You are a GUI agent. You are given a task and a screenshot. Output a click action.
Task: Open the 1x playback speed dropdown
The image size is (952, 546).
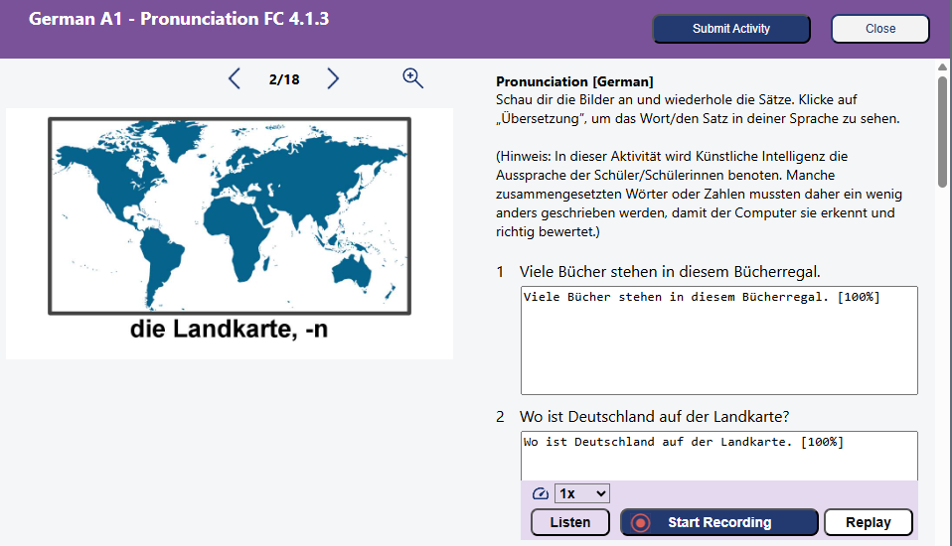[x=582, y=493]
